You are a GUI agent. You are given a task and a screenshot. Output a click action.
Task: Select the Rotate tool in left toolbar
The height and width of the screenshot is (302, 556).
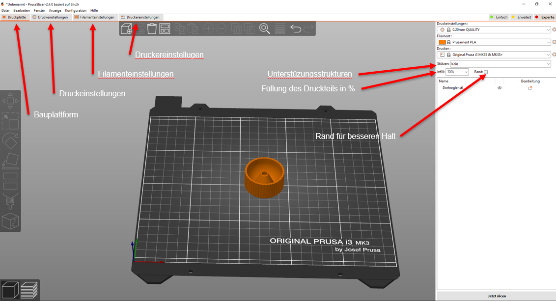click(x=10, y=140)
